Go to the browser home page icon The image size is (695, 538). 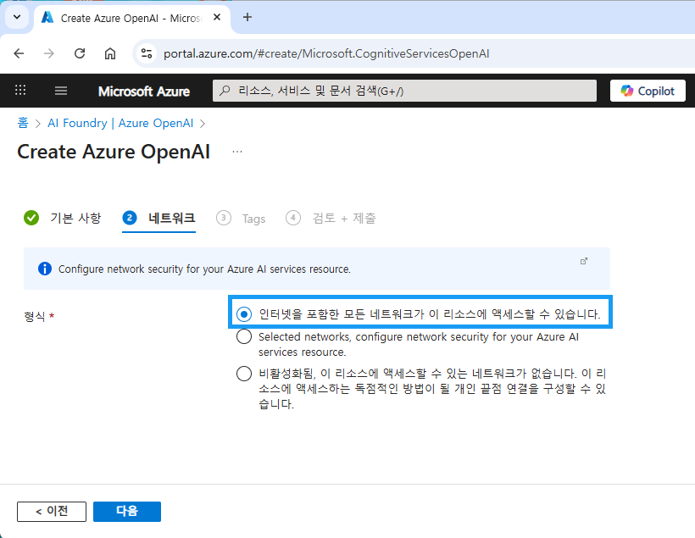110,53
